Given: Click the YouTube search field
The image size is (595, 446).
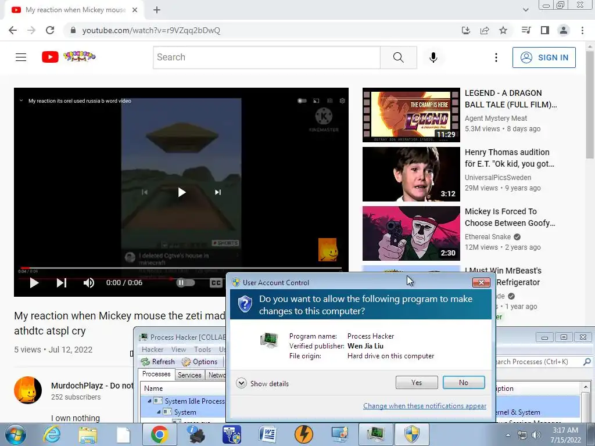Looking at the screenshot, I should point(266,57).
